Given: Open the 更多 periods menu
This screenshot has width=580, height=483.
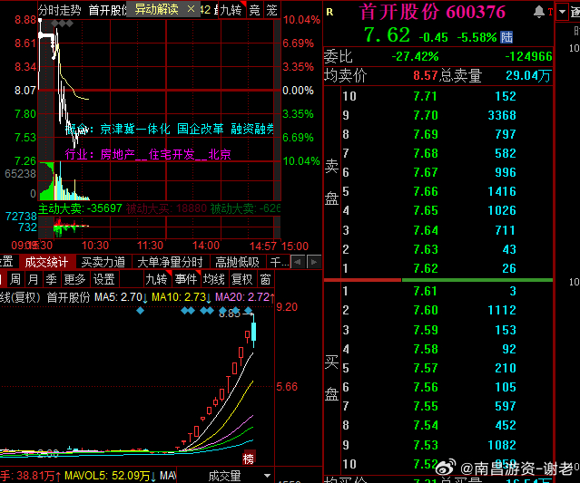Looking at the screenshot, I should [74, 279].
